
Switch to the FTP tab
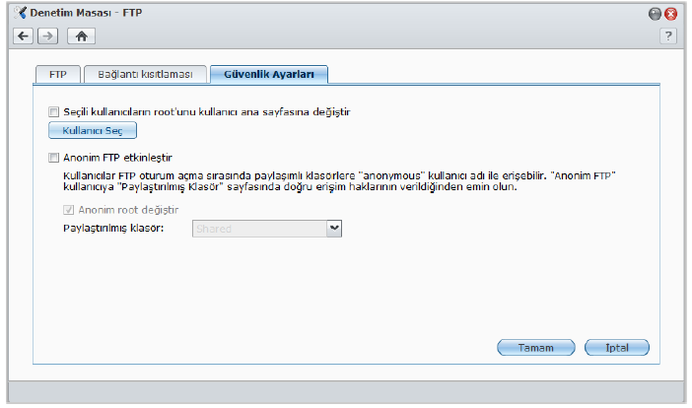[x=57, y=74]
